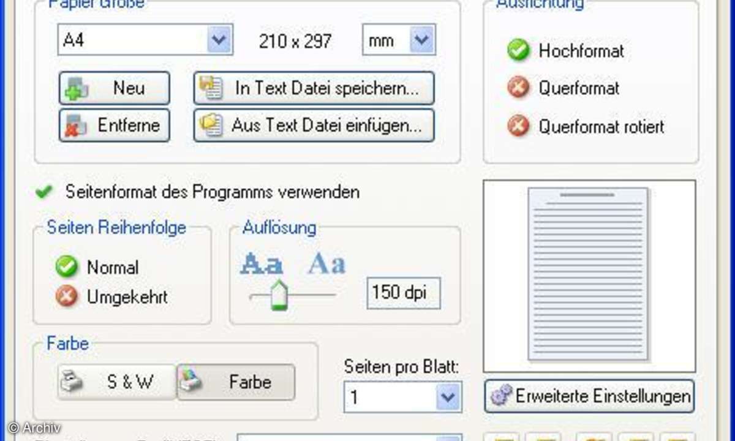Image resolution: width=735 pixels, height=441 pixels.
Task: Click the Entferne button
Action: 115,126
